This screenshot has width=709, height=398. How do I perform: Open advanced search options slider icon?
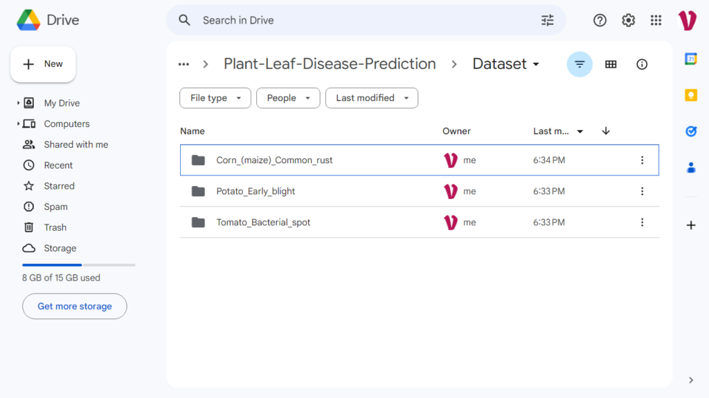click(547, 20)
